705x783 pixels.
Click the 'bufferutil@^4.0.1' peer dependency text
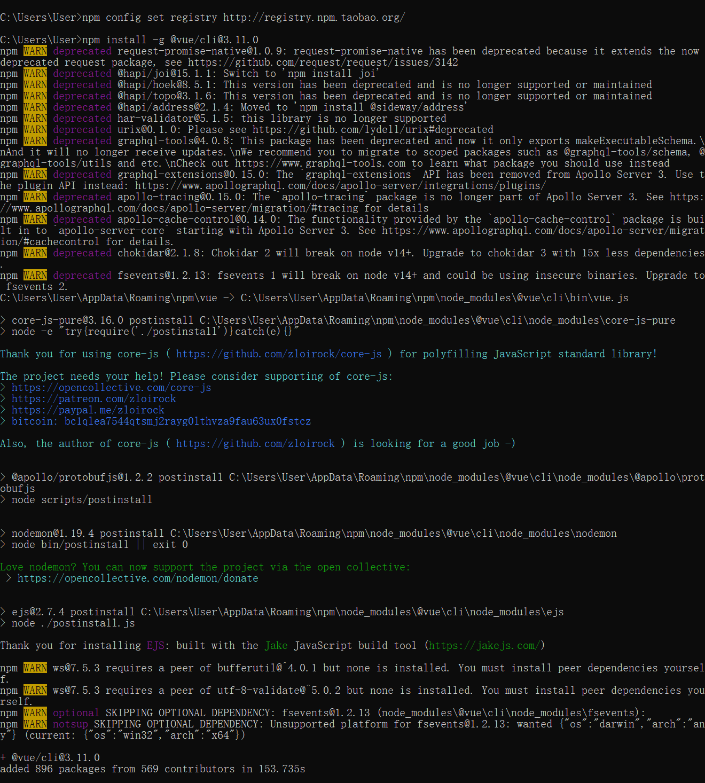point(267,668)
